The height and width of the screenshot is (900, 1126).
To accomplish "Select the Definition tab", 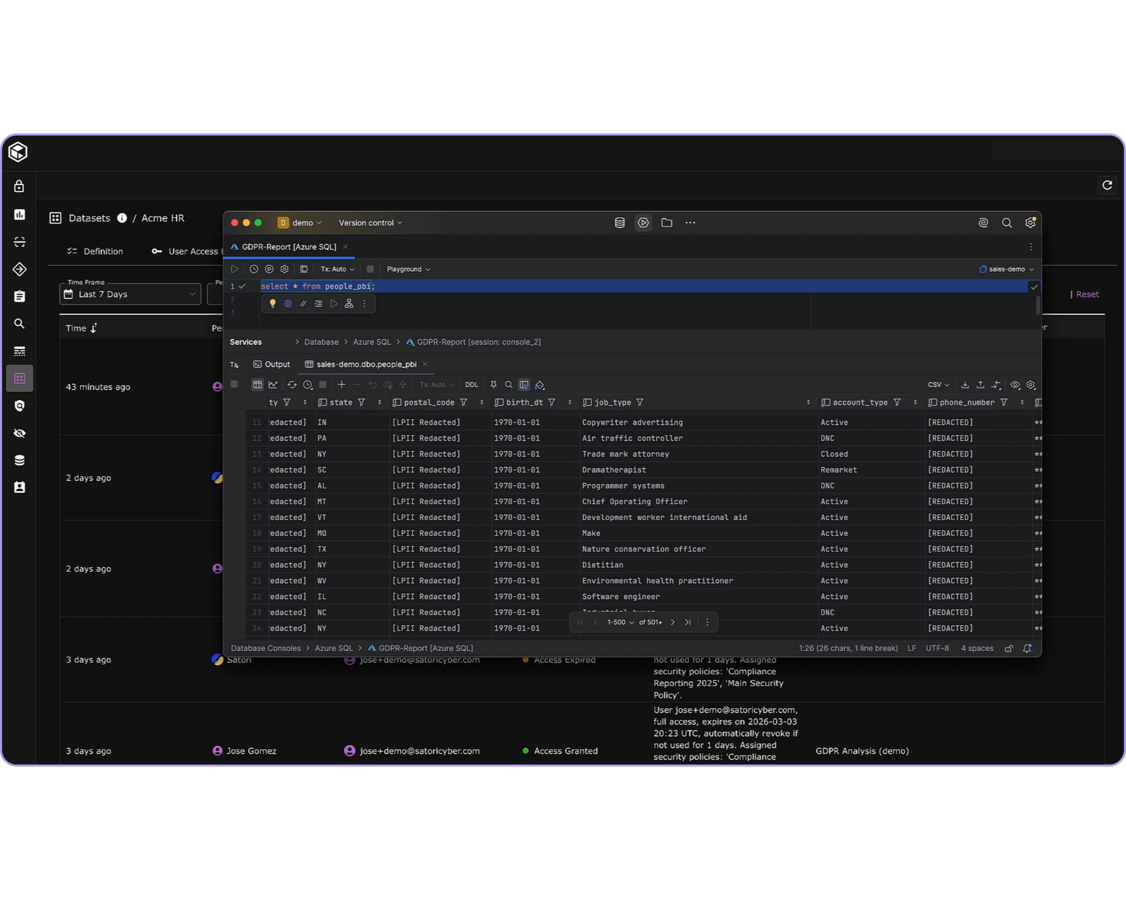I will tap(95, 251).
